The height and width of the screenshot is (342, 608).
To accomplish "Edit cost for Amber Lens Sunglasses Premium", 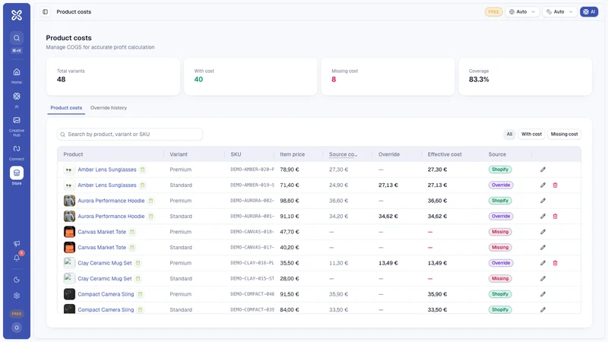I will (543, 169).
